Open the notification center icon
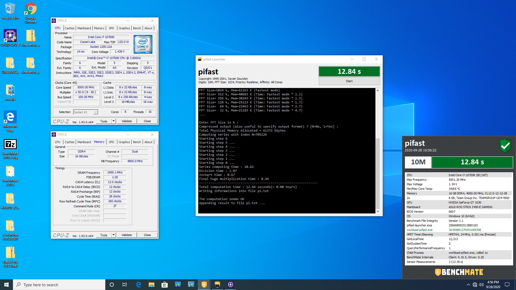 point(507,285)
